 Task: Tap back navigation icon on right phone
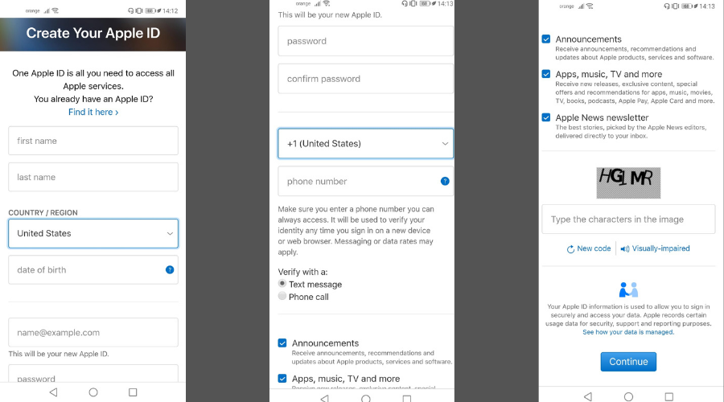(x=588, y=396)
